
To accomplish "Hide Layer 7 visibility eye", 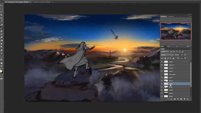I will [162, 78].
